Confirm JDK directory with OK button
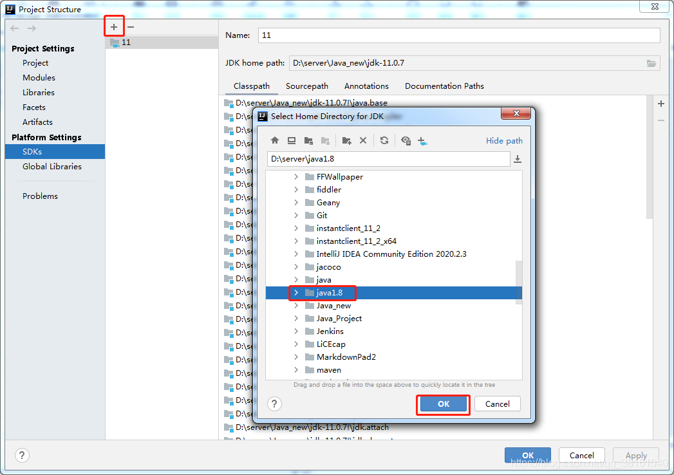This screenshot has width=674, height=475. tap(443, 404)
